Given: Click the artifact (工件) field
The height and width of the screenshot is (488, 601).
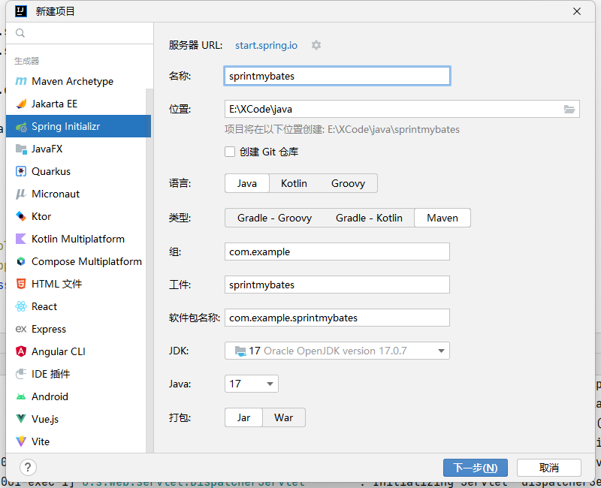Looking at the screenshot, I should pos(337,285).
